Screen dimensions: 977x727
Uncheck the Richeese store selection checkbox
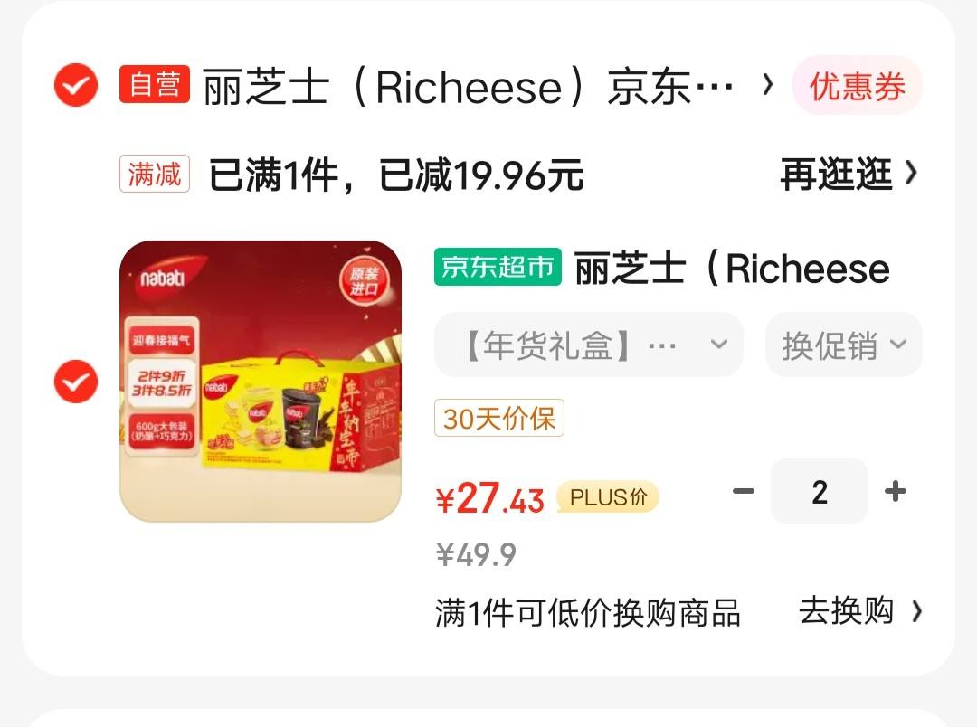pyautogui.click(x=76, y=85)
